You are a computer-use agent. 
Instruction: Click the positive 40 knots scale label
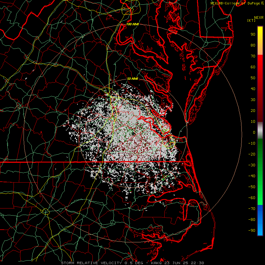click(253, 89)
